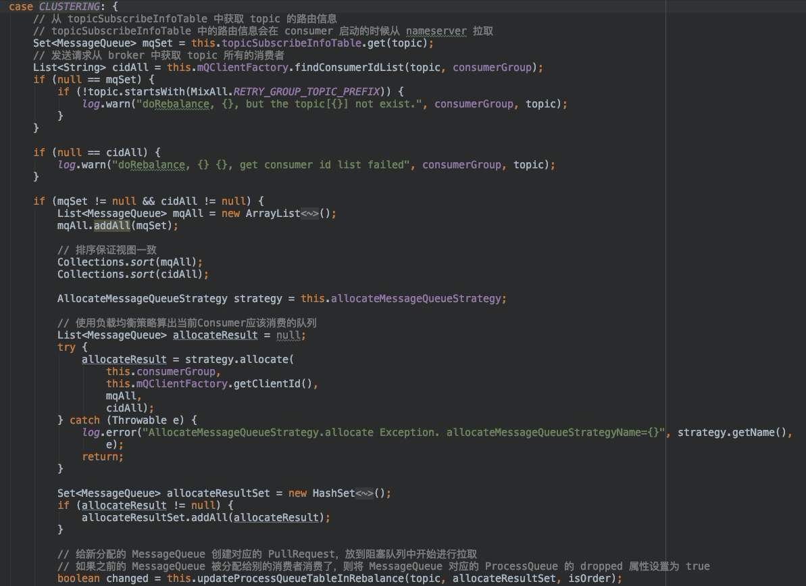806x586 pixels.
Task: Place cursor on Collections.sort(cidAll) line
Action: tap(132, 274)
